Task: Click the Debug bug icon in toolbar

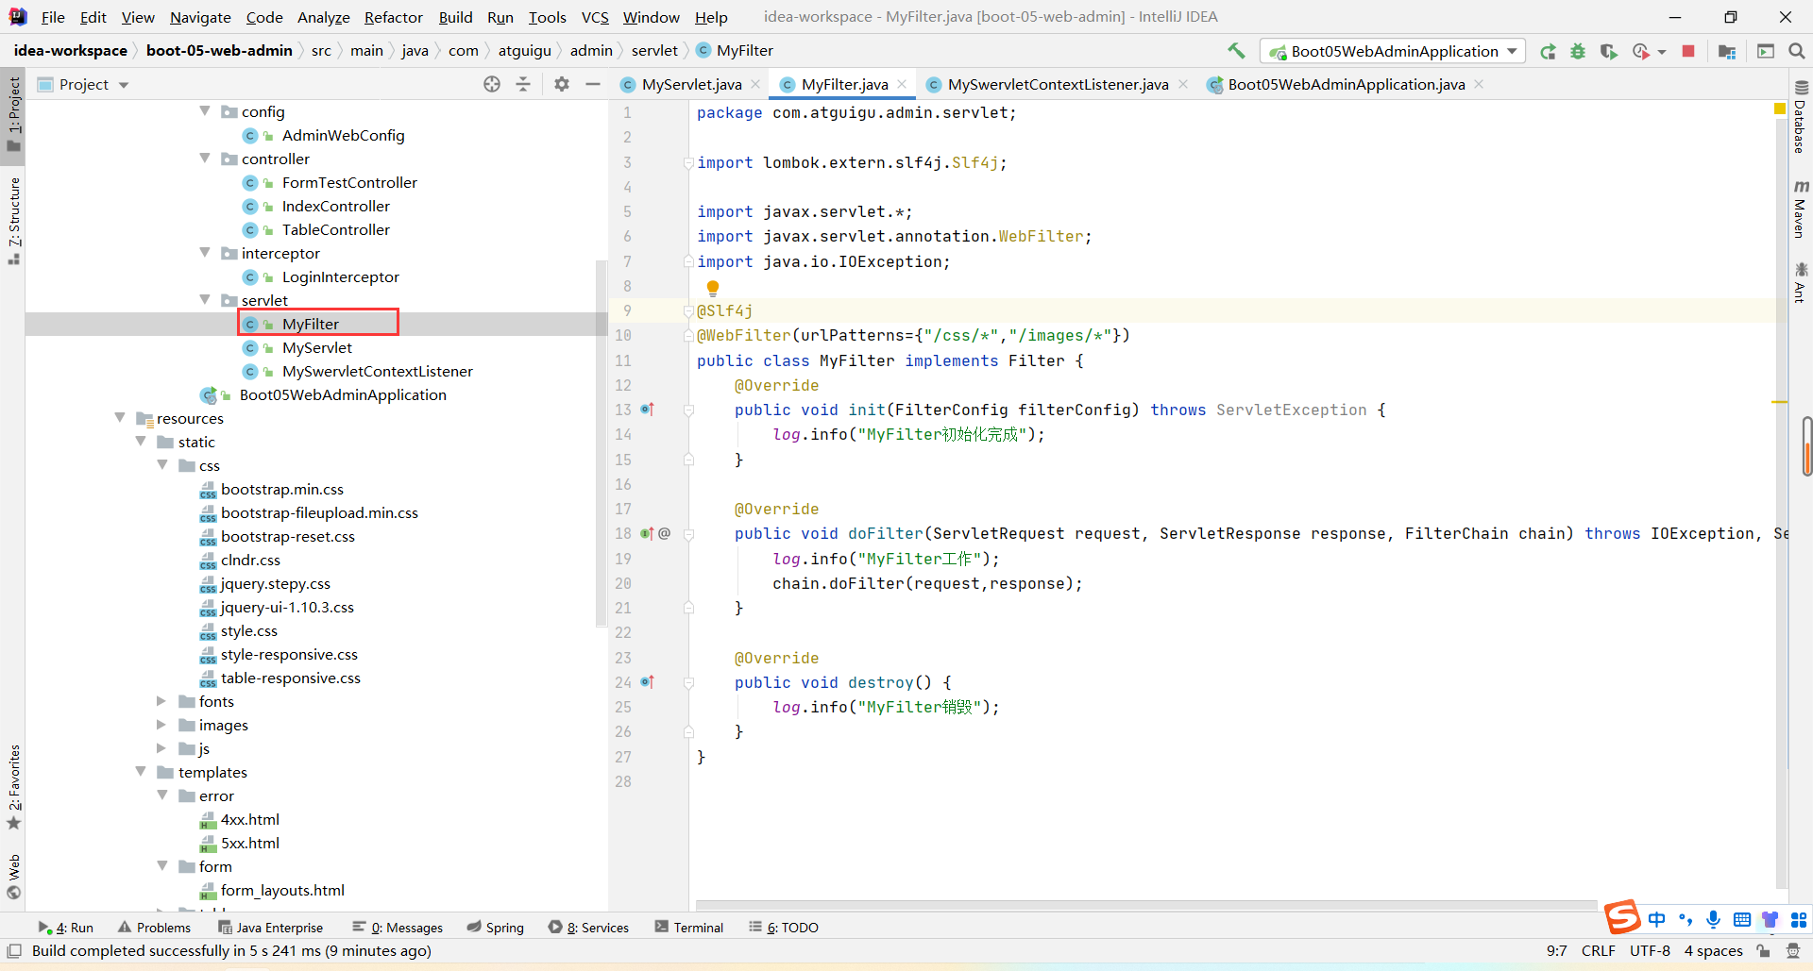Action: point(1578,51)
